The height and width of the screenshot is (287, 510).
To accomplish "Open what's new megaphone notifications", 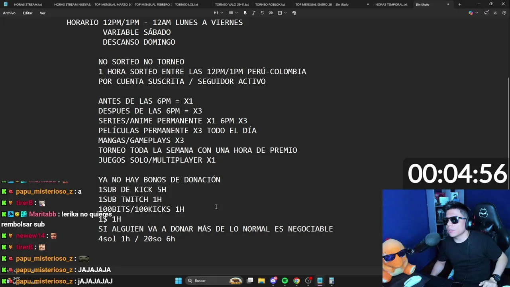I will [x=486, y=13].
